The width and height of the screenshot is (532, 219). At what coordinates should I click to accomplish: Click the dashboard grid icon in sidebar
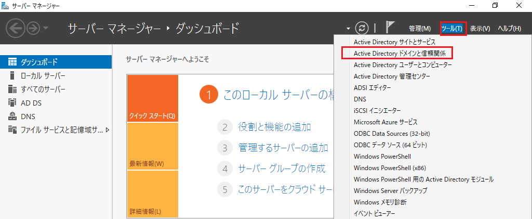pos(12,62)
